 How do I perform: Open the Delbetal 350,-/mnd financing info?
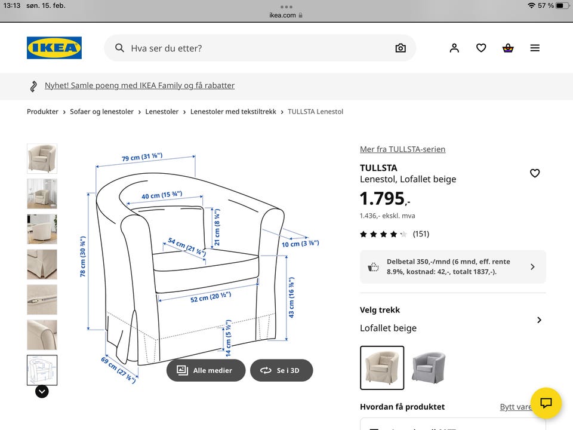(x=453, y=266)
